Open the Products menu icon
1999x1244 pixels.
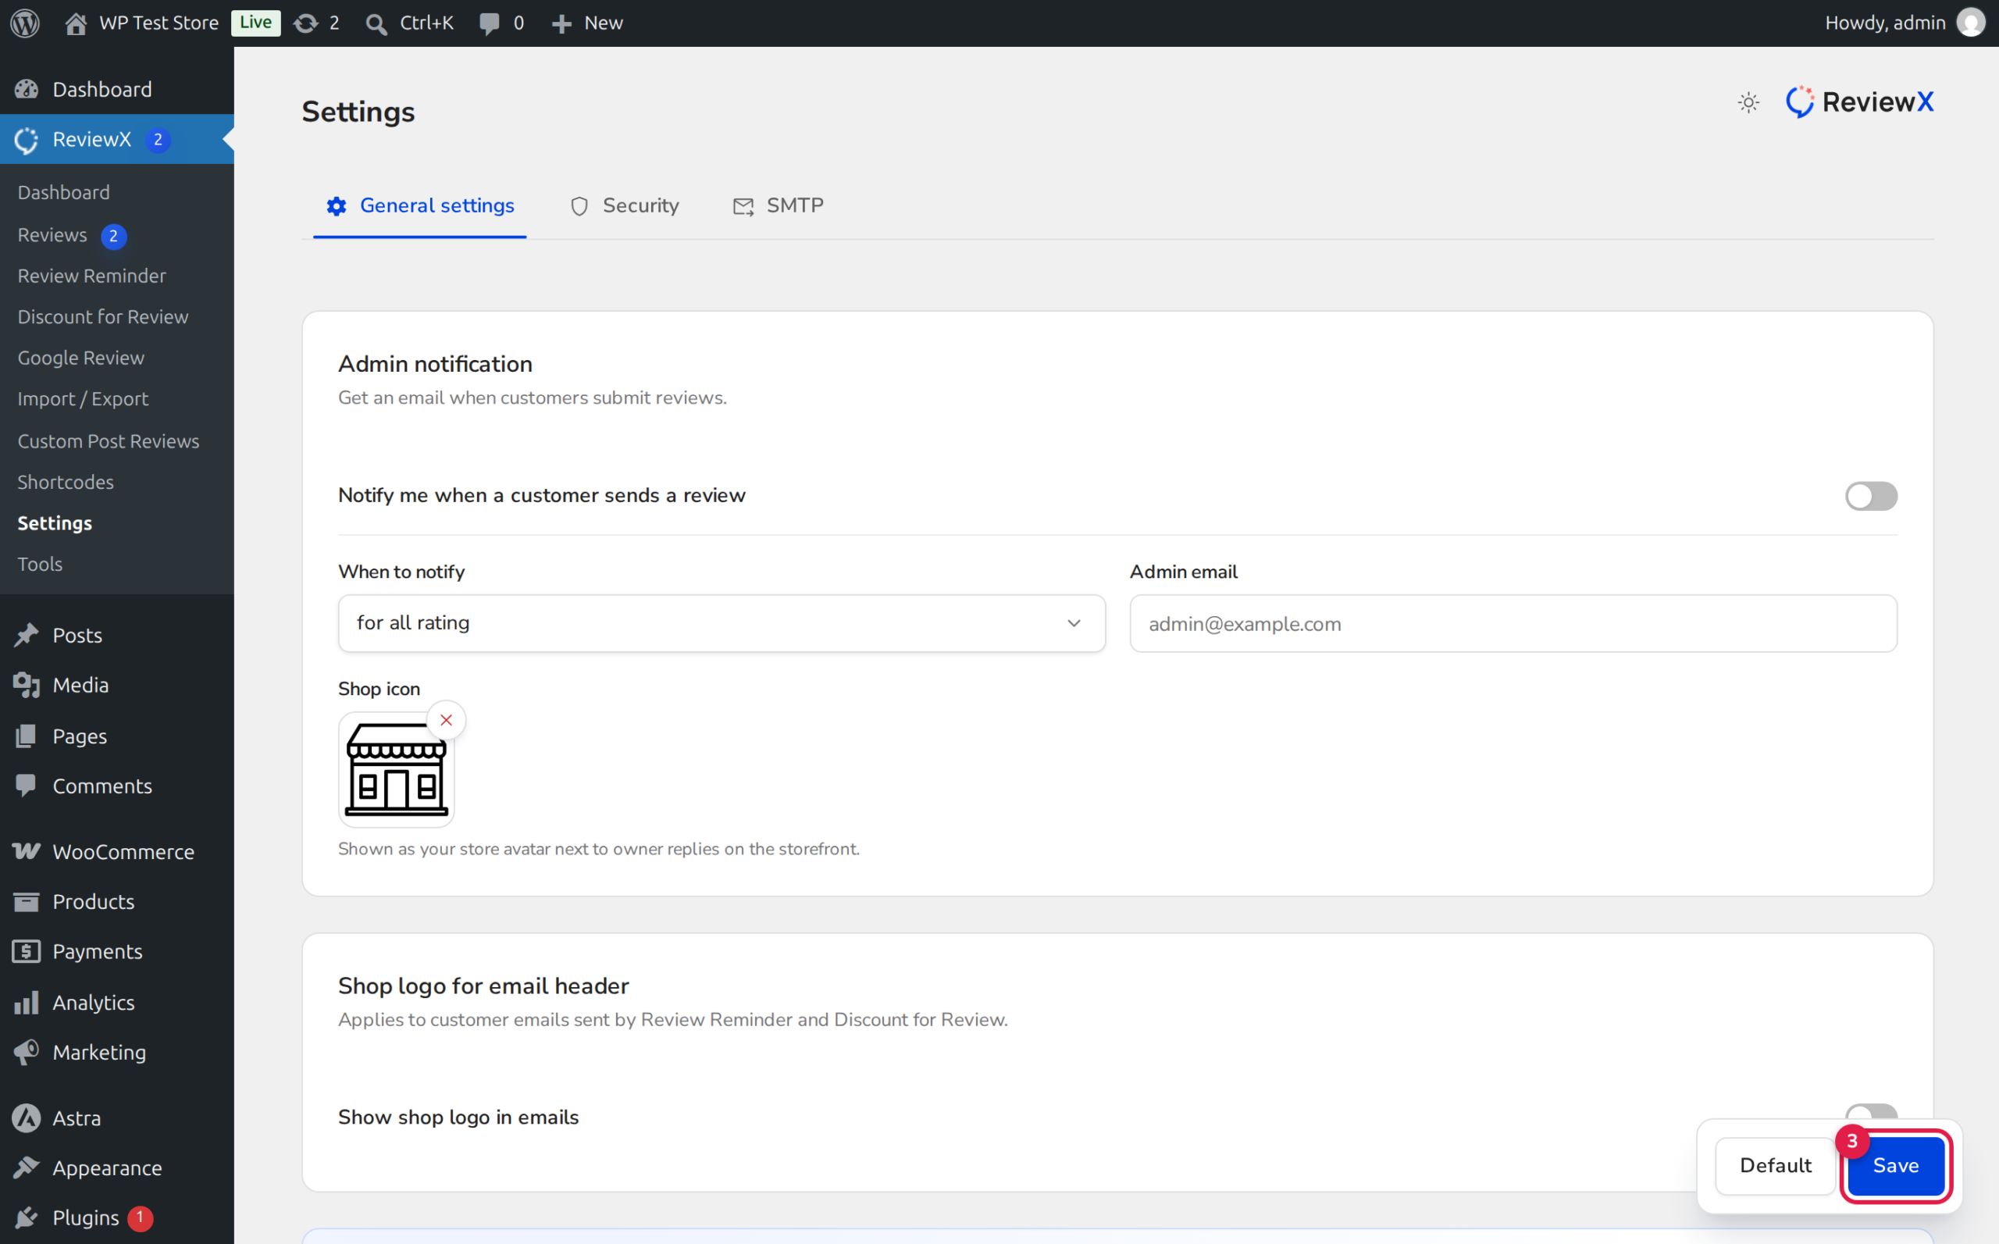coord(27,901)
